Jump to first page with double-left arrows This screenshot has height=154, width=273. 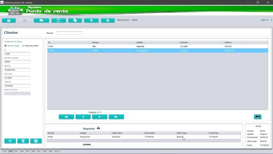pos(67,117)
